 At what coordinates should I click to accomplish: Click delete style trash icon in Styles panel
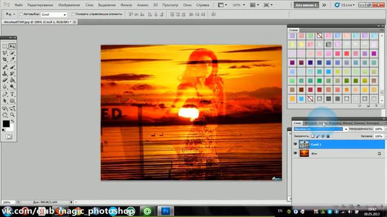pyautogui.click(x=377, y=105)
